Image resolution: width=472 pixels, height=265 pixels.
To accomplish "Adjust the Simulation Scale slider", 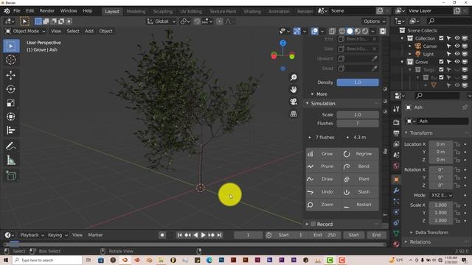I will (x=358, y=115).
